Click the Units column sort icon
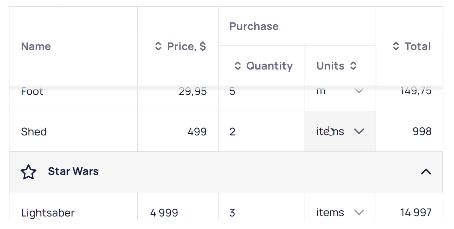 [353, 66]
